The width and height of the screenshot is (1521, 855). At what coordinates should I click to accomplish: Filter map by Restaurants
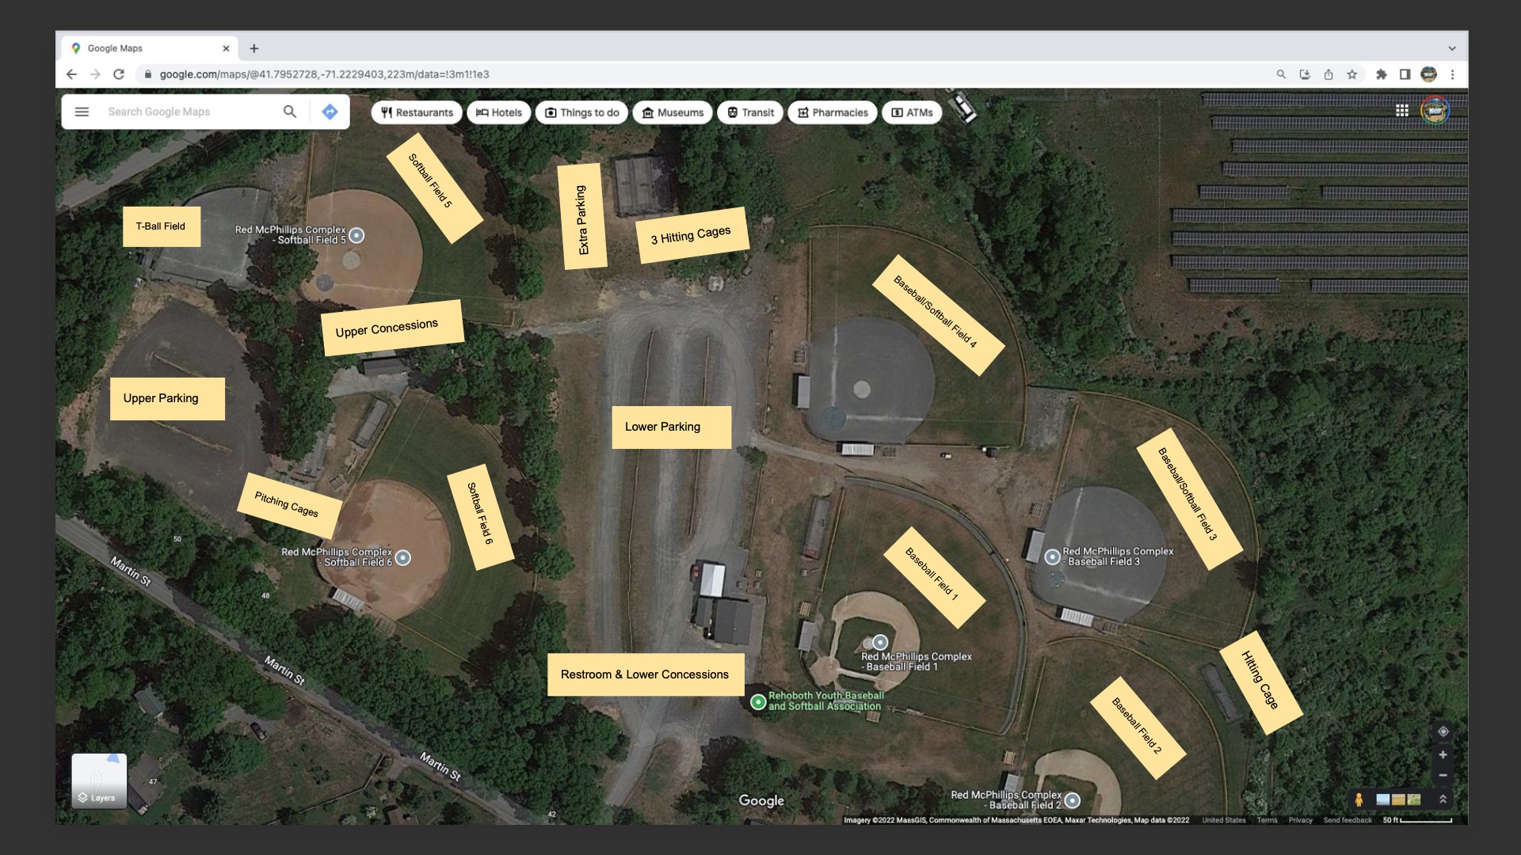[417, 112]
